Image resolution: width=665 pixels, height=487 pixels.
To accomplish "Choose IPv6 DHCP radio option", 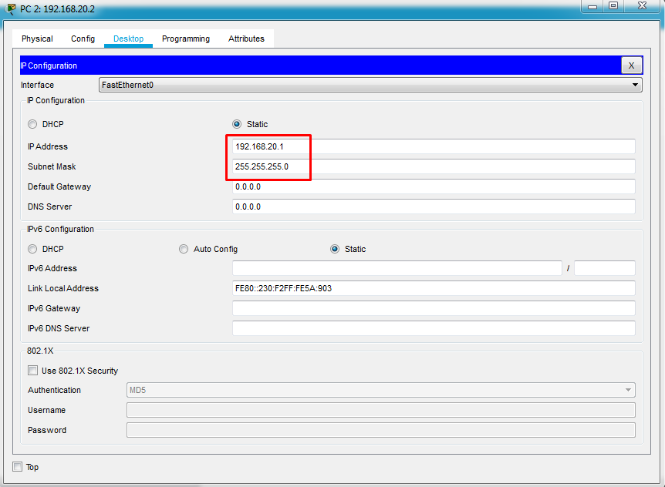I will point(32,249).
